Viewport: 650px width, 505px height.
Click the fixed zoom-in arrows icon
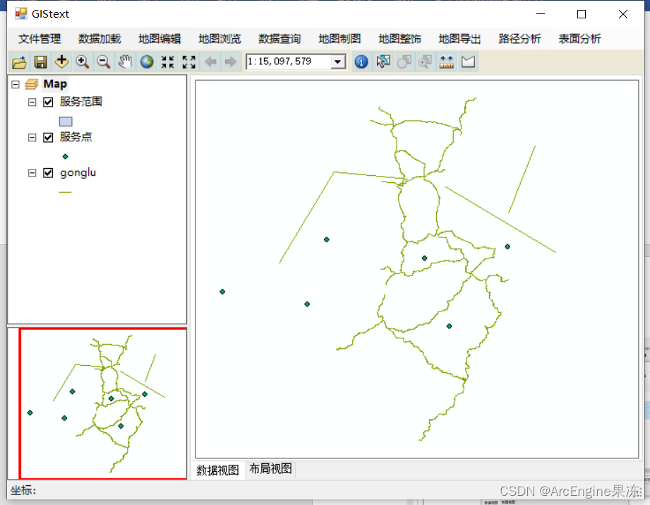pos(167,61)
